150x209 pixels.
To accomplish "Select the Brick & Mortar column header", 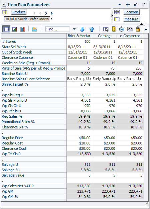I will (79, 36).
